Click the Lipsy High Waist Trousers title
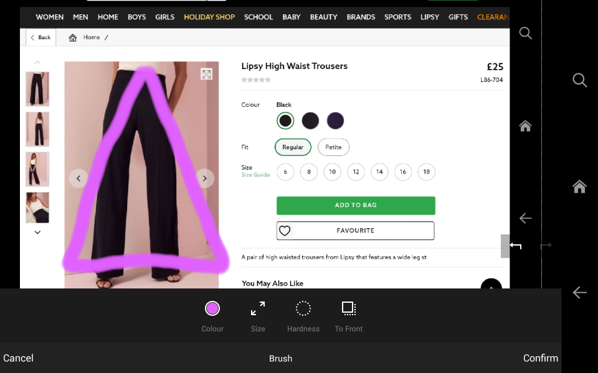 tap(295, 67)
